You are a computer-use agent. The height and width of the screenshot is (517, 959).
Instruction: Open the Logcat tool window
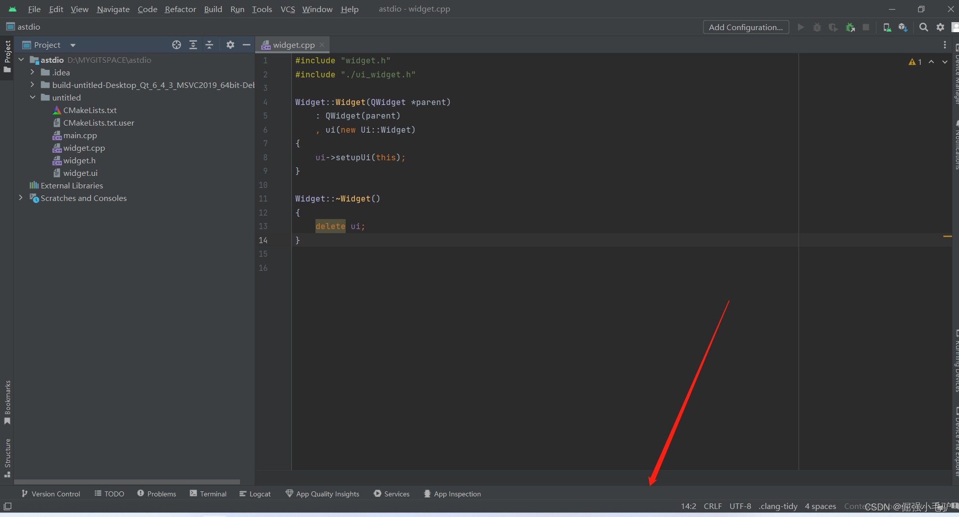tap(255, 494)
